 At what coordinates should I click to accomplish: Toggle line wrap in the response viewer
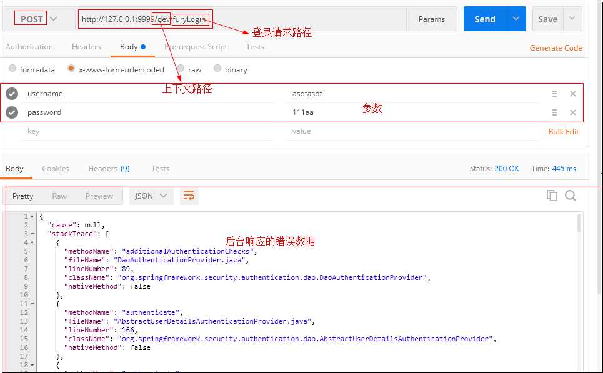click(189, 196)
